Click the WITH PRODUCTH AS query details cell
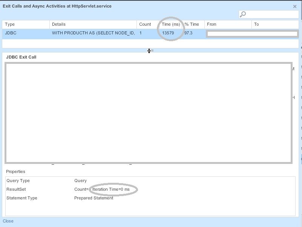This screenshot has height=227, width=302. tap(93, 33)
